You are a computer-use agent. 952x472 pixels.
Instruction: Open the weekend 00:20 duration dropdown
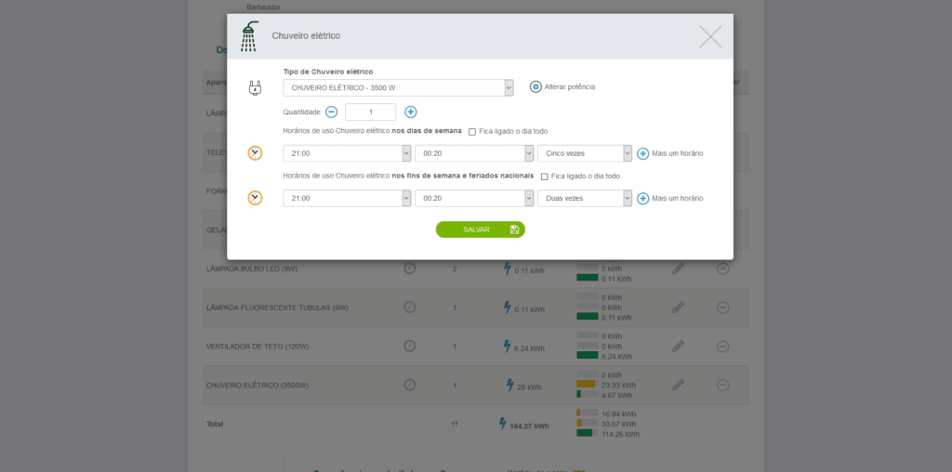[x=474, y=198]
